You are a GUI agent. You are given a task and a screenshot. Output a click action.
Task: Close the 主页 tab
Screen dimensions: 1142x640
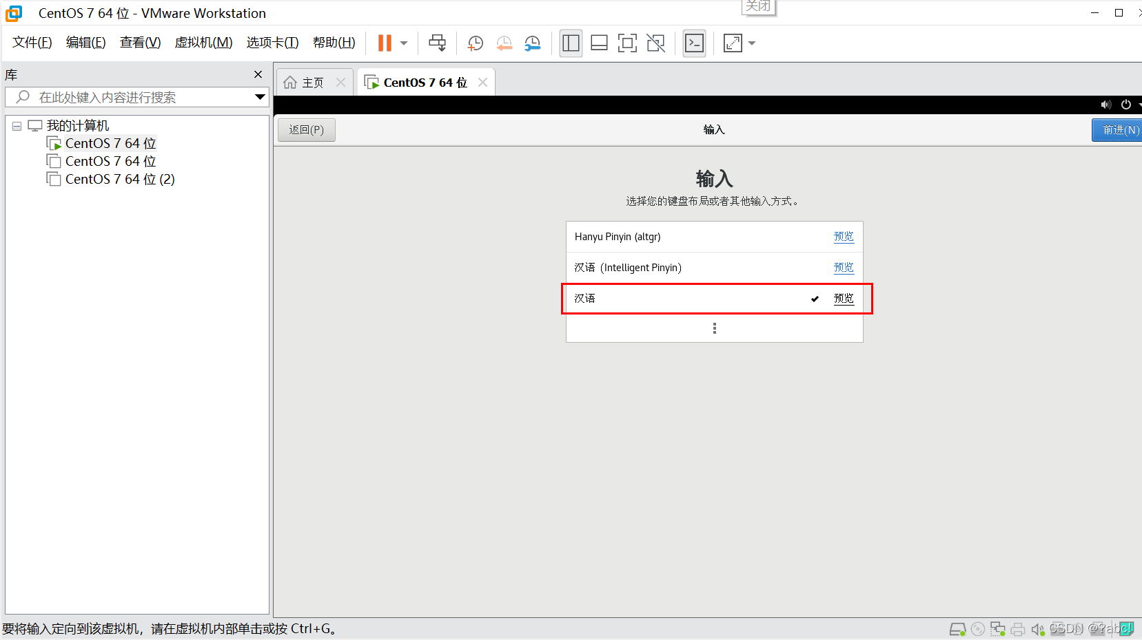coord(340,82)
